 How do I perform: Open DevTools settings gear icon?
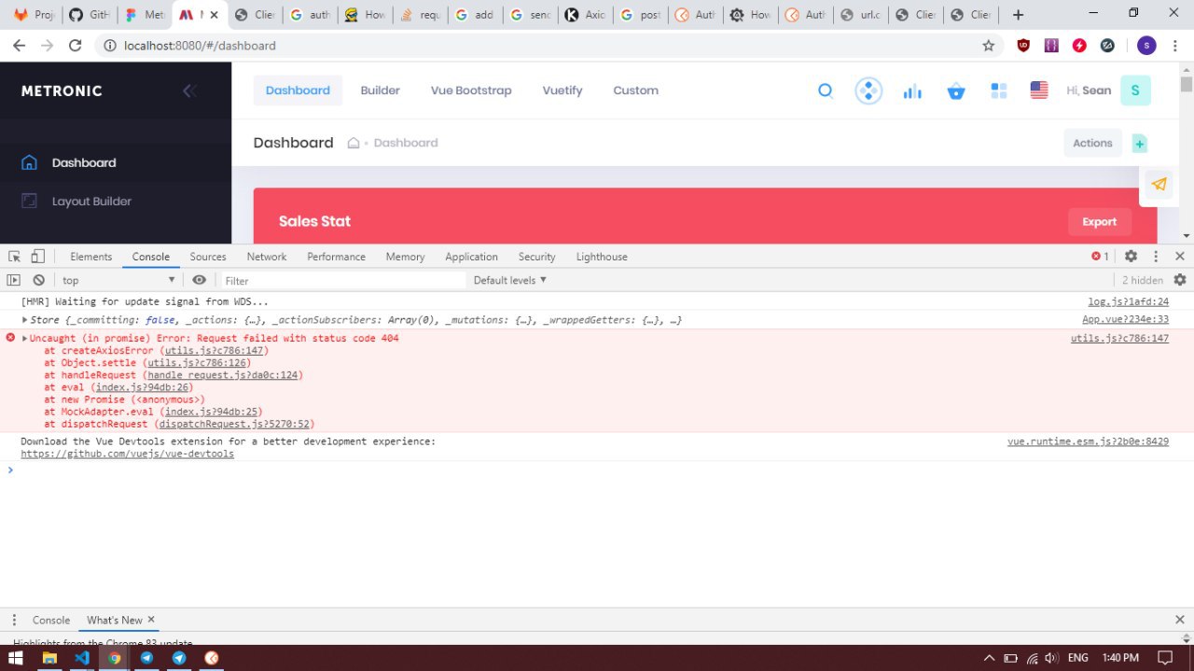pos(1131,257)
